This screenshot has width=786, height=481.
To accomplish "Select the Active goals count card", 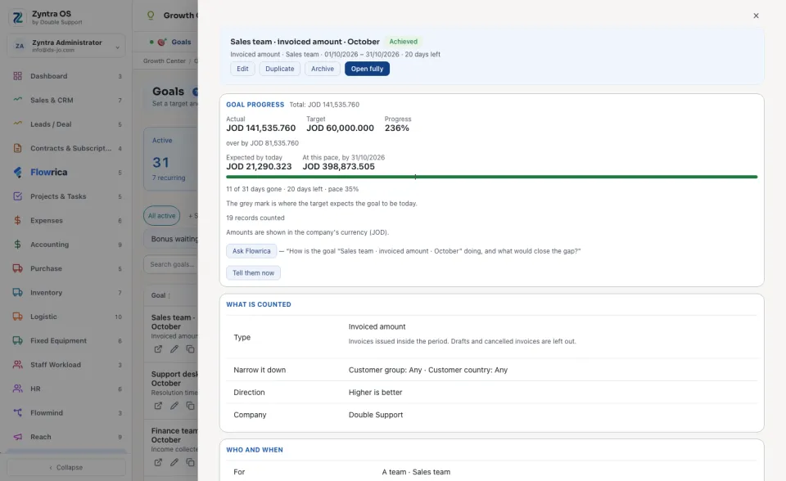I will [171, 159].
